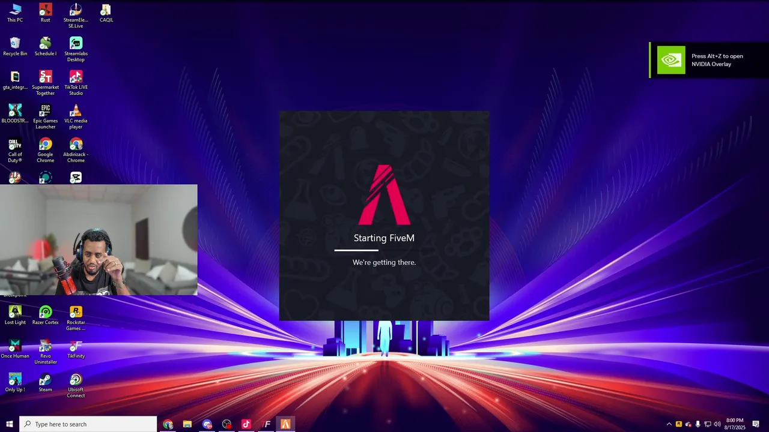Open the Windows Start menu
The image size is (769, 432).
pos(10,424)
